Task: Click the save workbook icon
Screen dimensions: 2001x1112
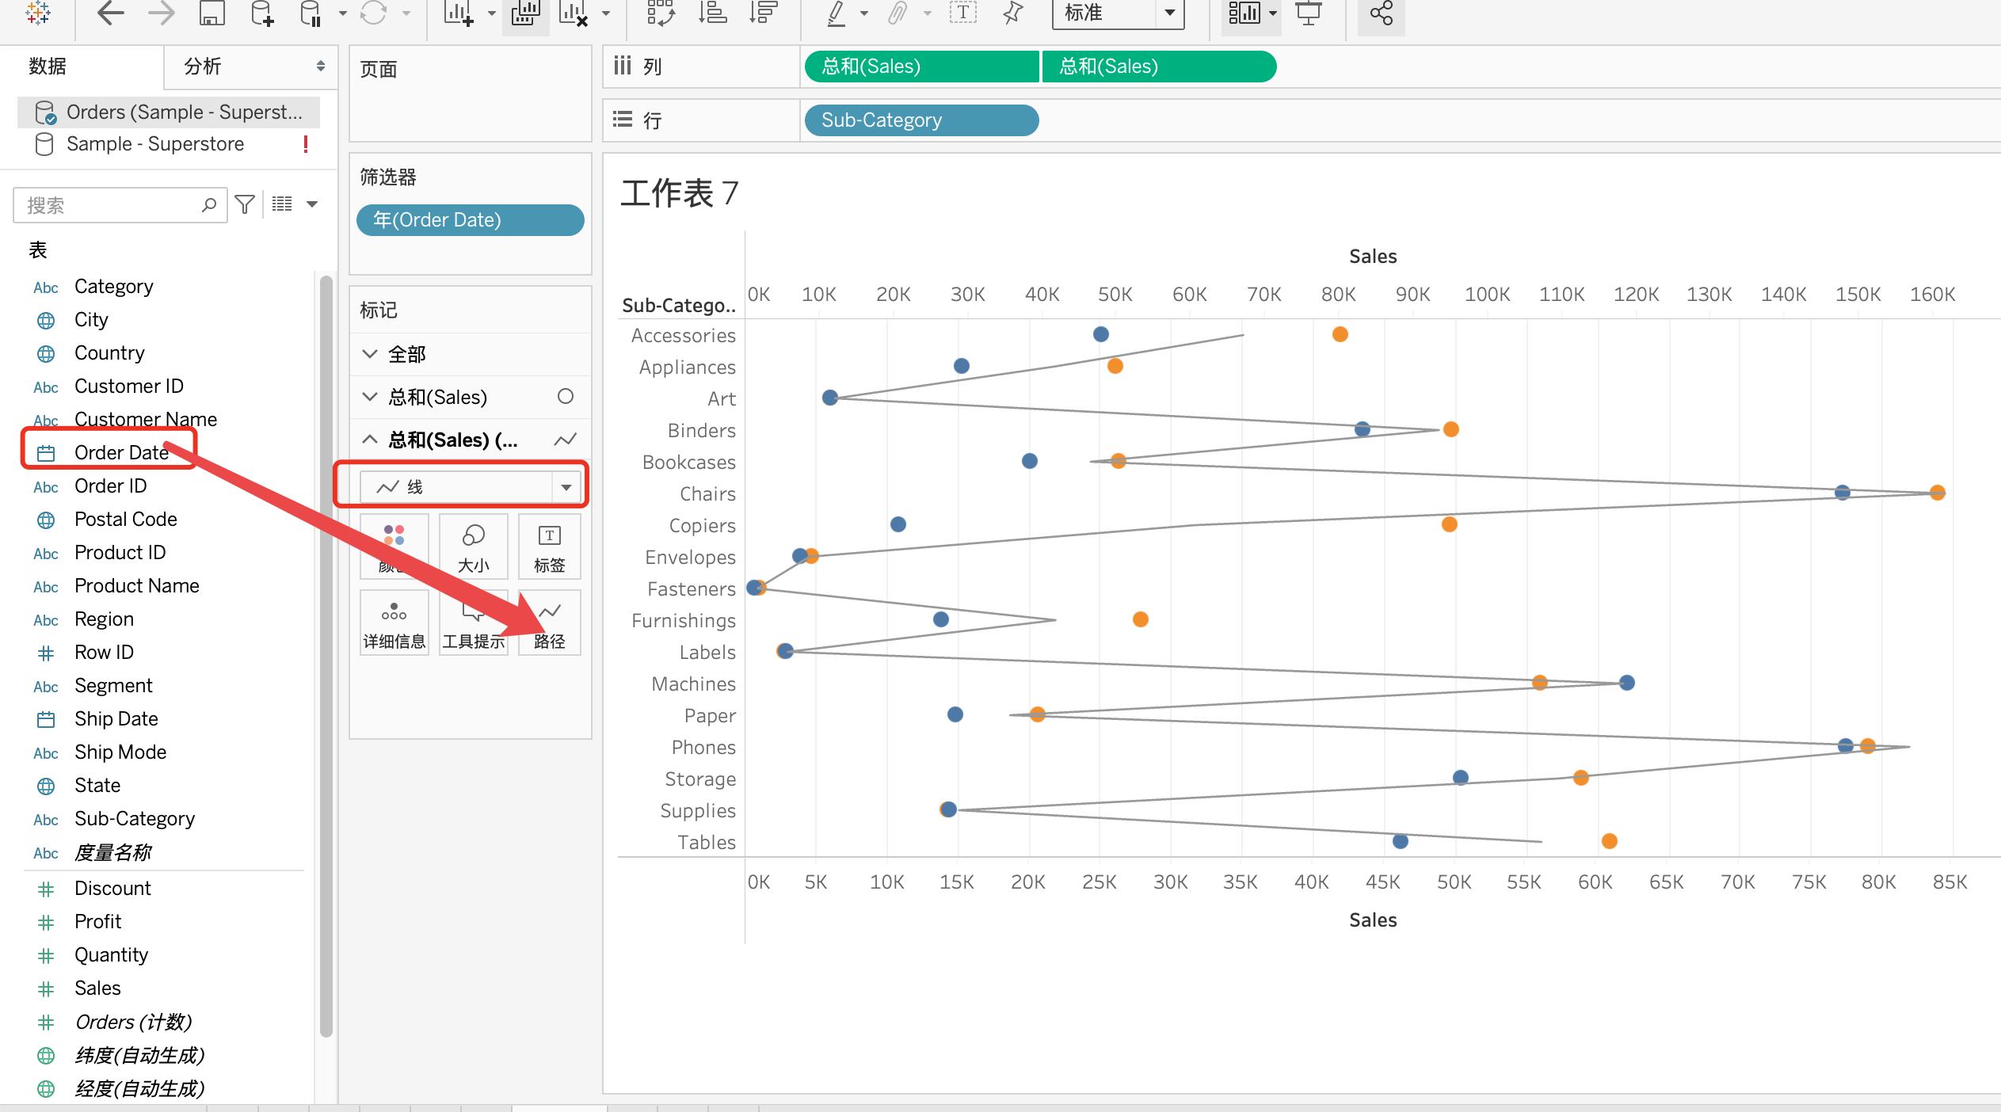Action: [x=212, y=13]
